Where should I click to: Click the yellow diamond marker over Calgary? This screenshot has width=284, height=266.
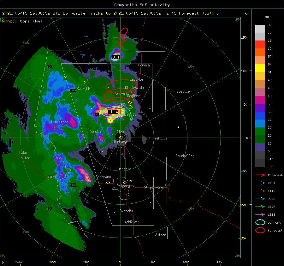pos(125,182)
